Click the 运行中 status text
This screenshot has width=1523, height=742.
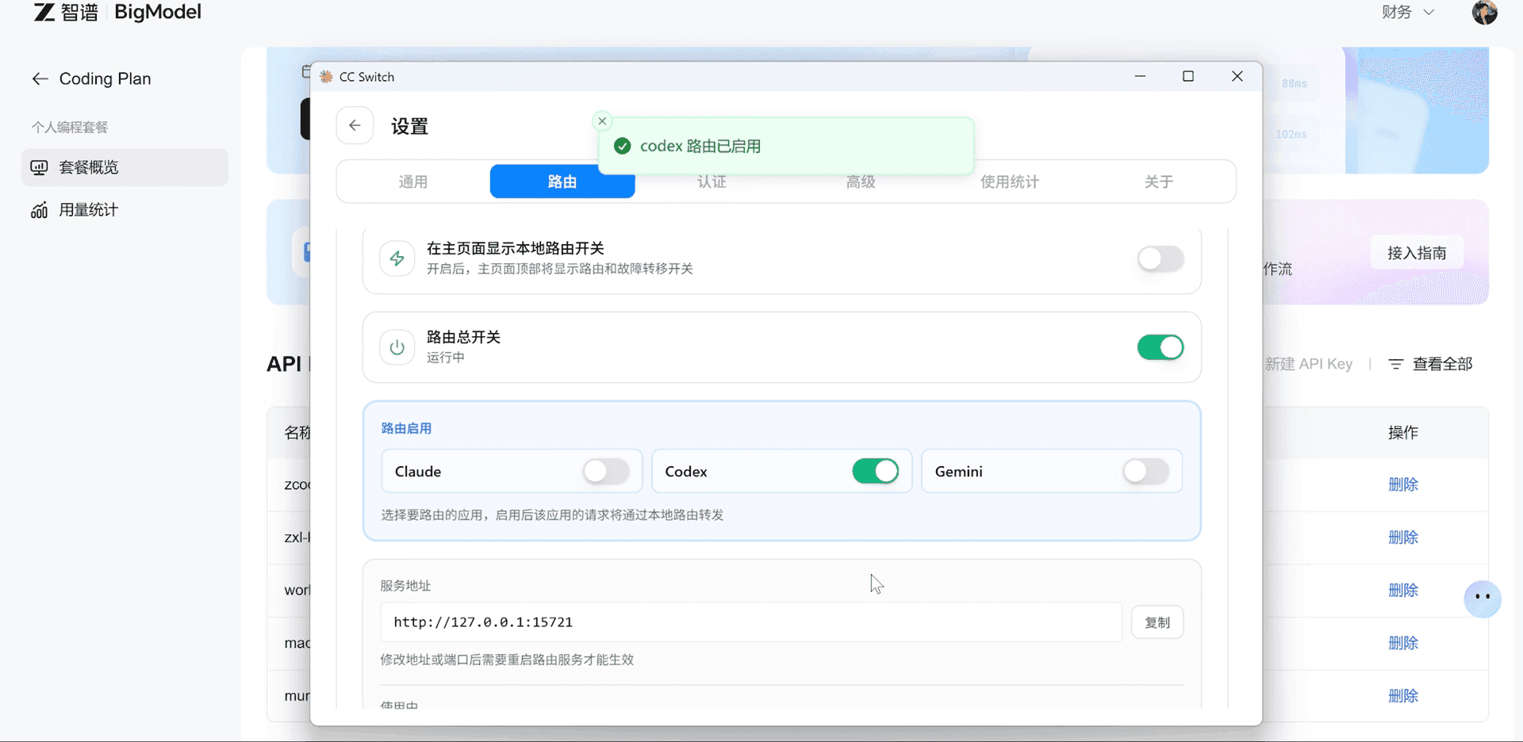[x=446, y=358]
